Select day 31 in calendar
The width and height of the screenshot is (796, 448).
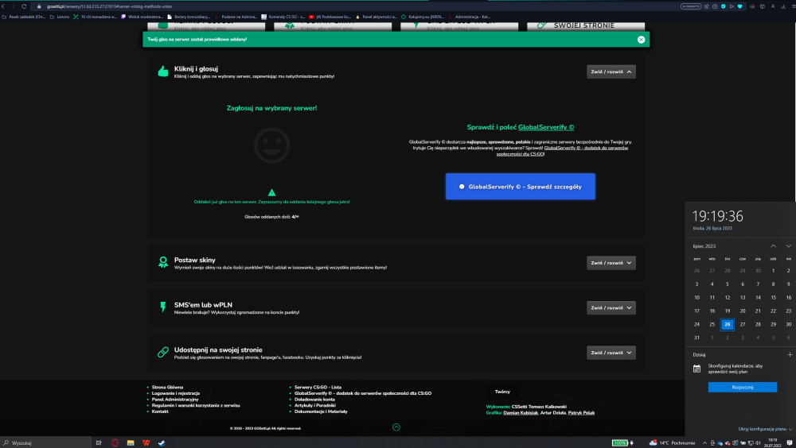(696, 338)
